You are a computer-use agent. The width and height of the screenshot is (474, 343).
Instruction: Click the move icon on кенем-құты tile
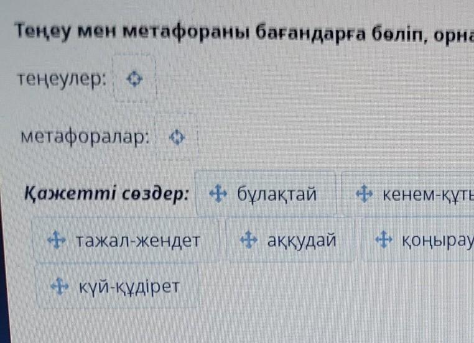coord(363,194)
